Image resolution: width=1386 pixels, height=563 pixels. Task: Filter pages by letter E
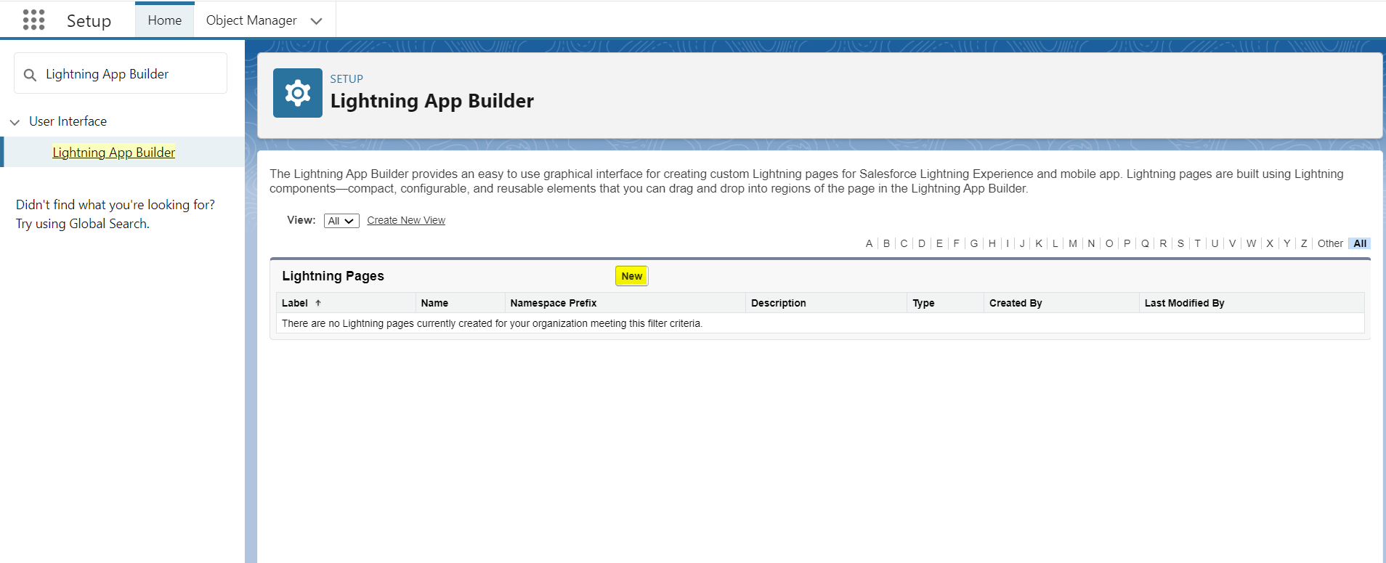(939, 243)
